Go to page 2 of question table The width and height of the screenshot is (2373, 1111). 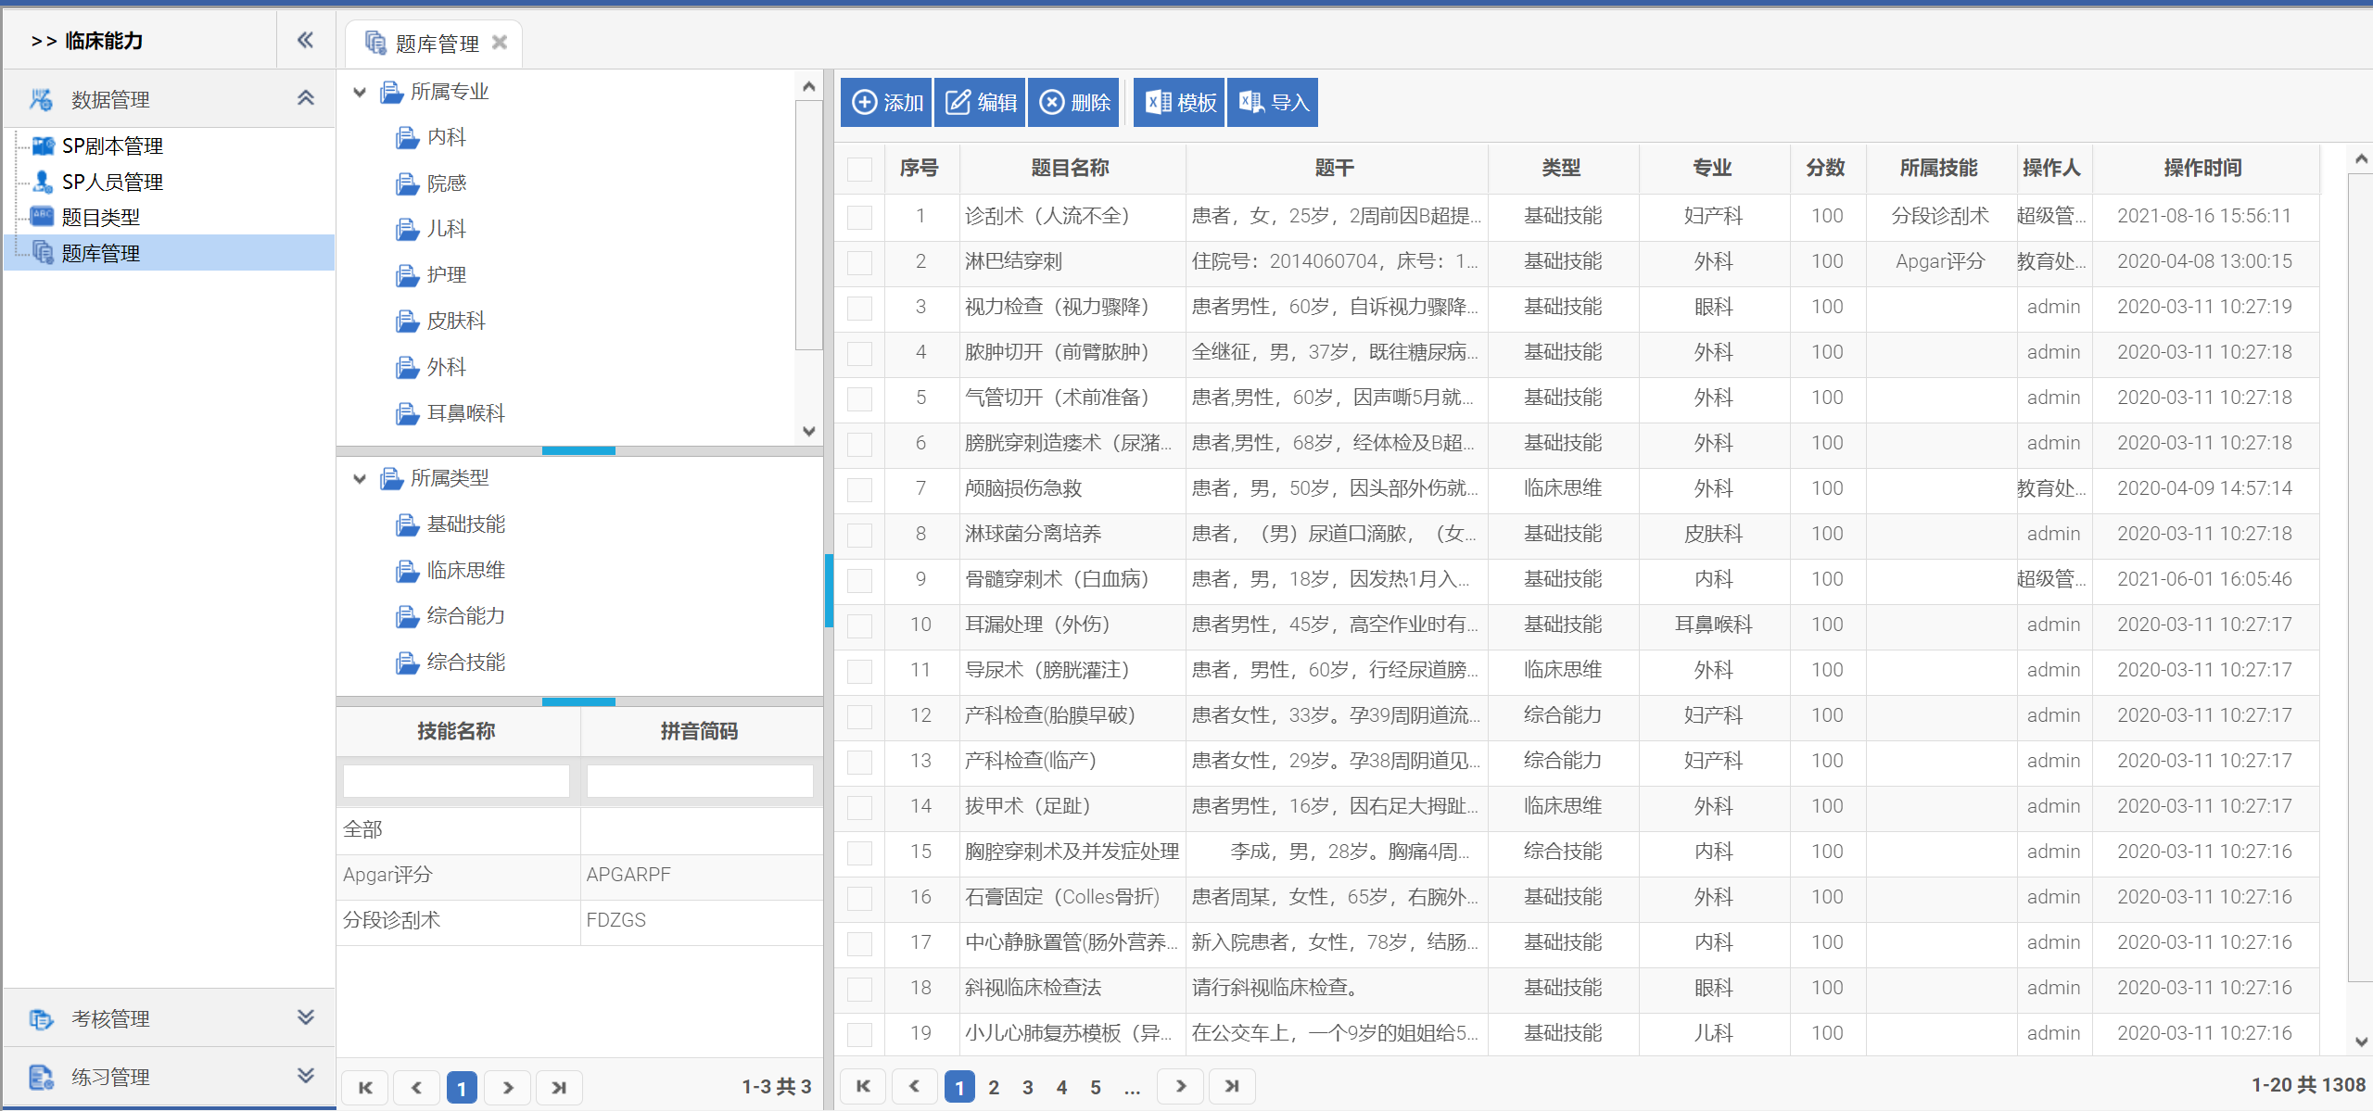point(994,1087)
